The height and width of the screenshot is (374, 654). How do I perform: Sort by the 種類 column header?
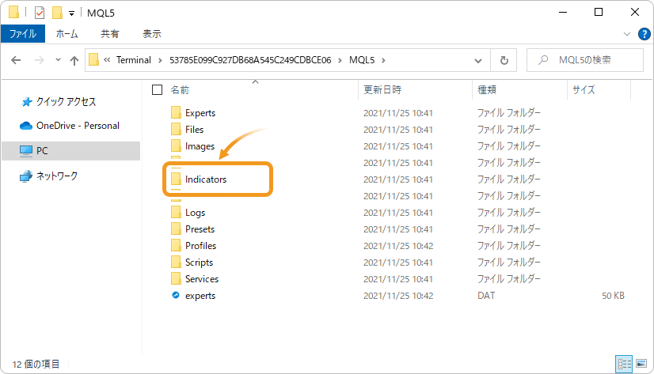(x=487, y=89)
